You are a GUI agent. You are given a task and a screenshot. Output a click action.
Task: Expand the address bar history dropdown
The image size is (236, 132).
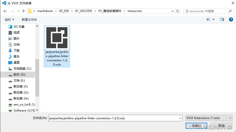coord(172,11)
